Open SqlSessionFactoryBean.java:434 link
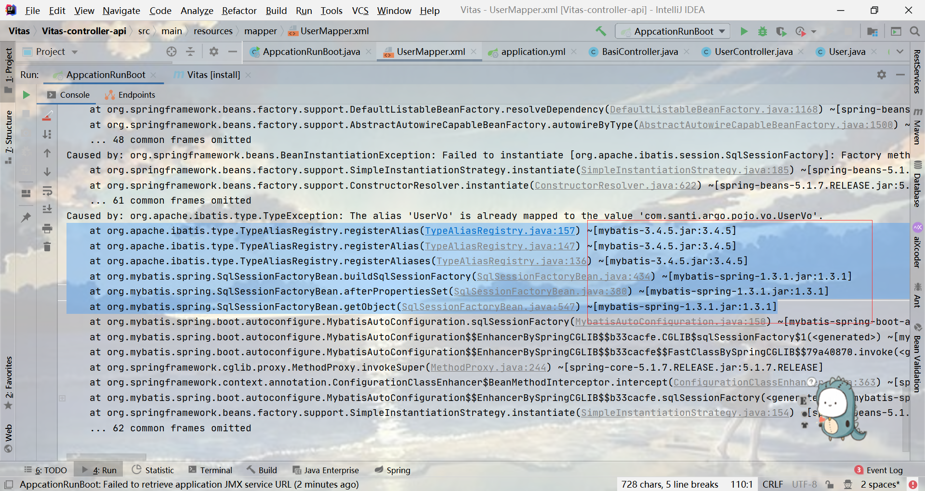This screenshot has width=925, height=491. (x=563, y=276)
